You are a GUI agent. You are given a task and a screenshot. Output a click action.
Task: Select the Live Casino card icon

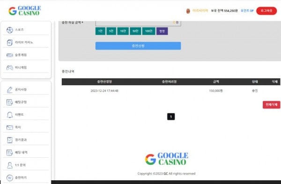[10, 43]
